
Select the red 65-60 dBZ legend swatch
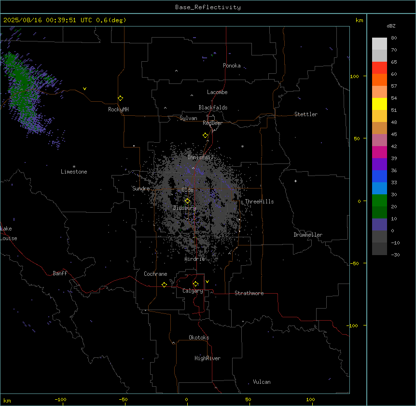click(379, 68)
